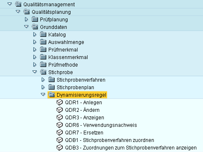Expand the Auswahlmenge node arrow
This screenshot has width=203, height=152.
click(35, 42)
